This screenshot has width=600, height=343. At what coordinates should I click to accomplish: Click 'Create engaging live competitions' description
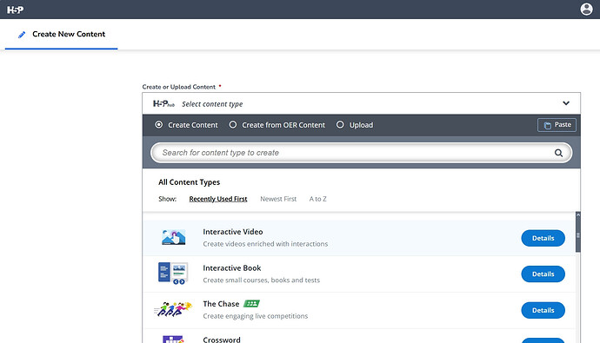click(256, 316)
